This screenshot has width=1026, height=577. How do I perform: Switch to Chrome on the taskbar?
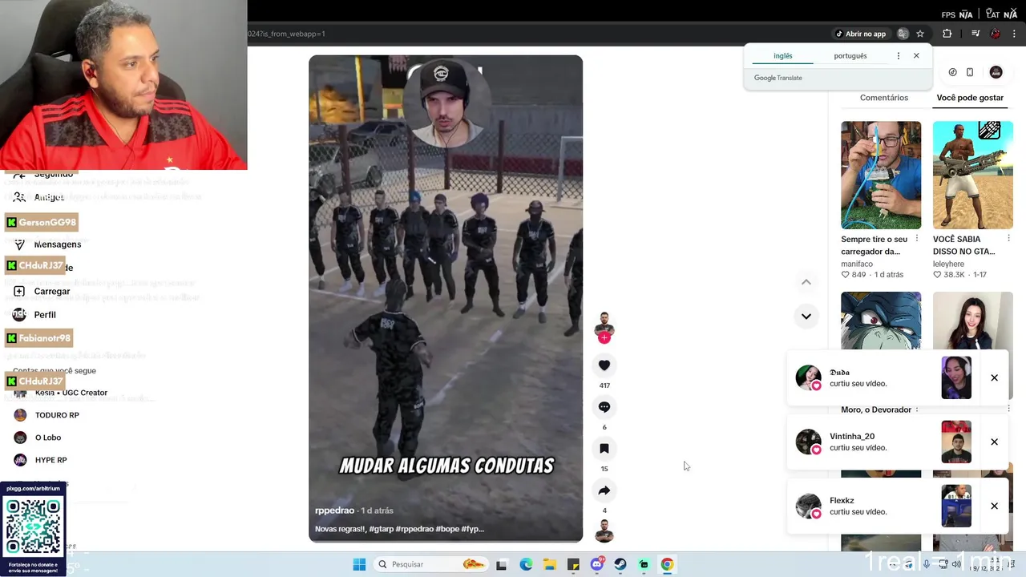pos(667,564)
